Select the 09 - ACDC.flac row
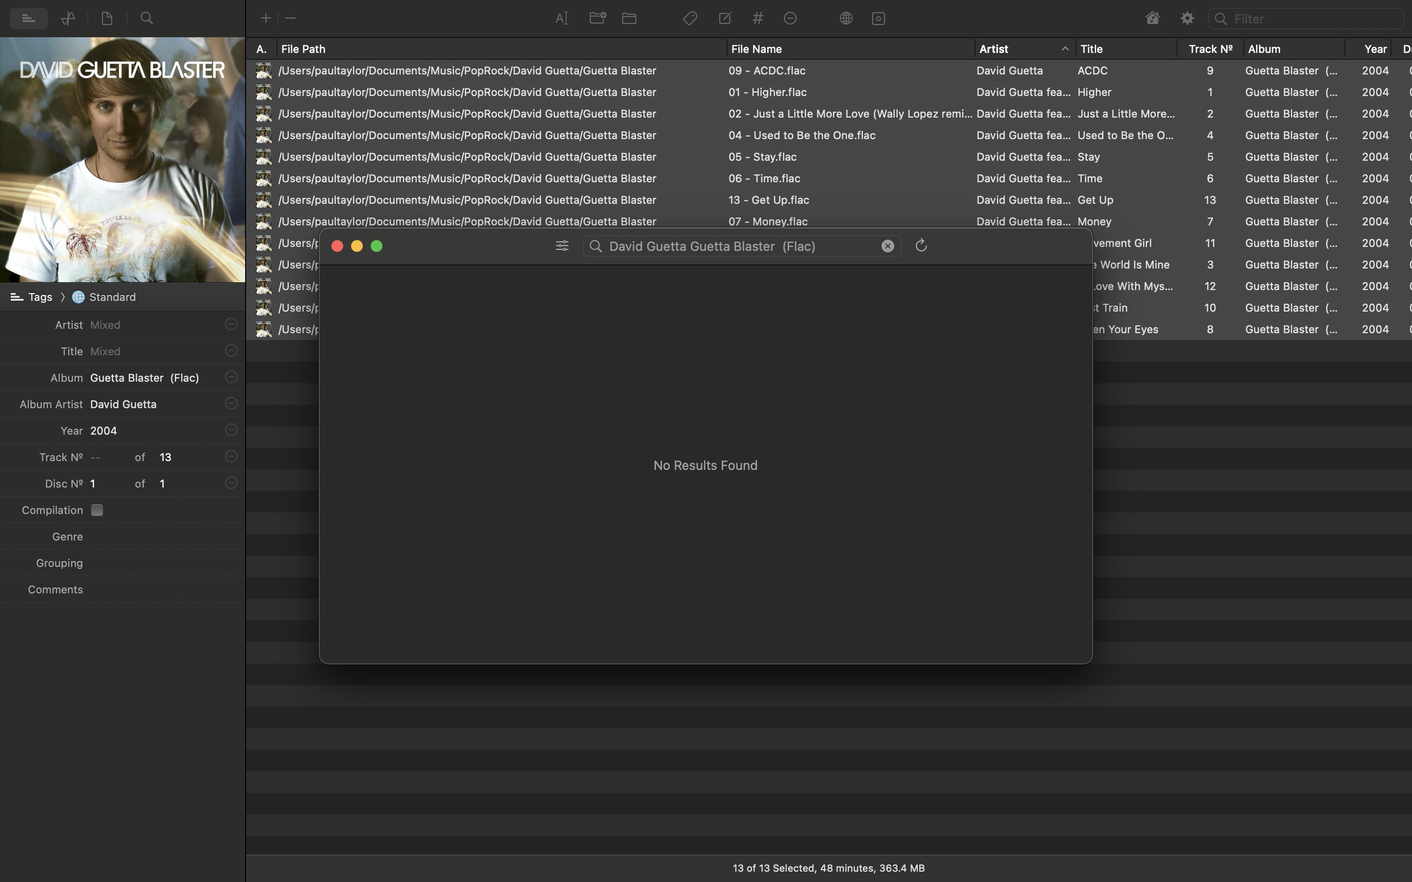1412x882 pixels. pos(829,71)
